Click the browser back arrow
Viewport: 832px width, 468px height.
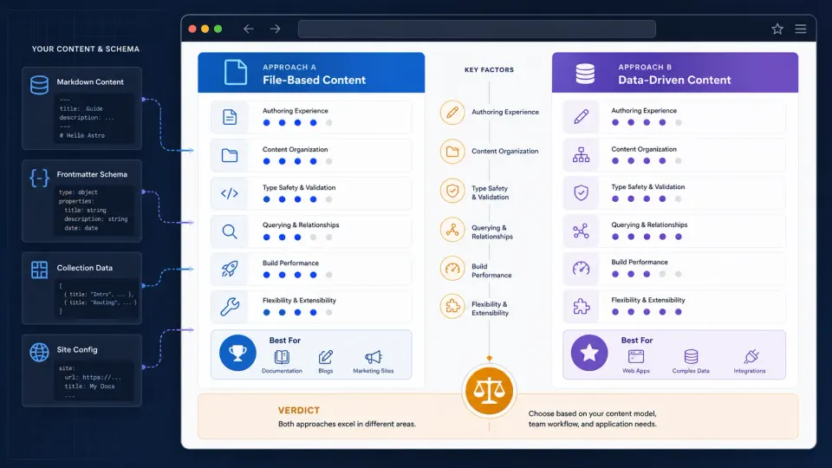(x=249, y=29)
